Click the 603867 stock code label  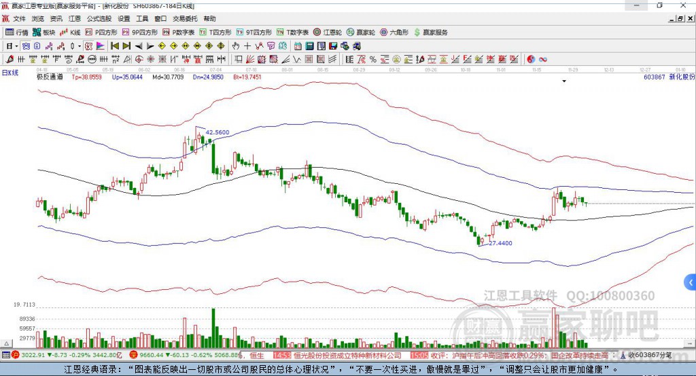655,77
